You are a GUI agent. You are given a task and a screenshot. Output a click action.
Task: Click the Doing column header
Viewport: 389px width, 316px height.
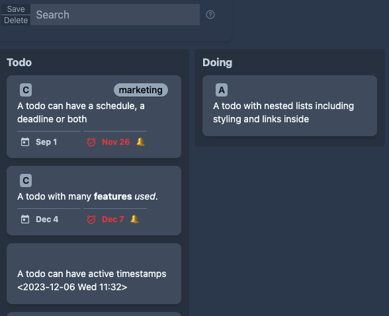point(217,62)
